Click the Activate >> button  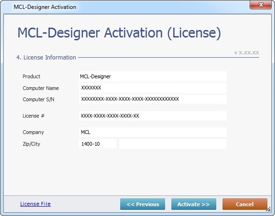[x=194, y=204]
